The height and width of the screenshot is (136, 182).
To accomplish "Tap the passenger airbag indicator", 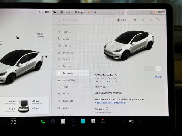I will 159,12.
